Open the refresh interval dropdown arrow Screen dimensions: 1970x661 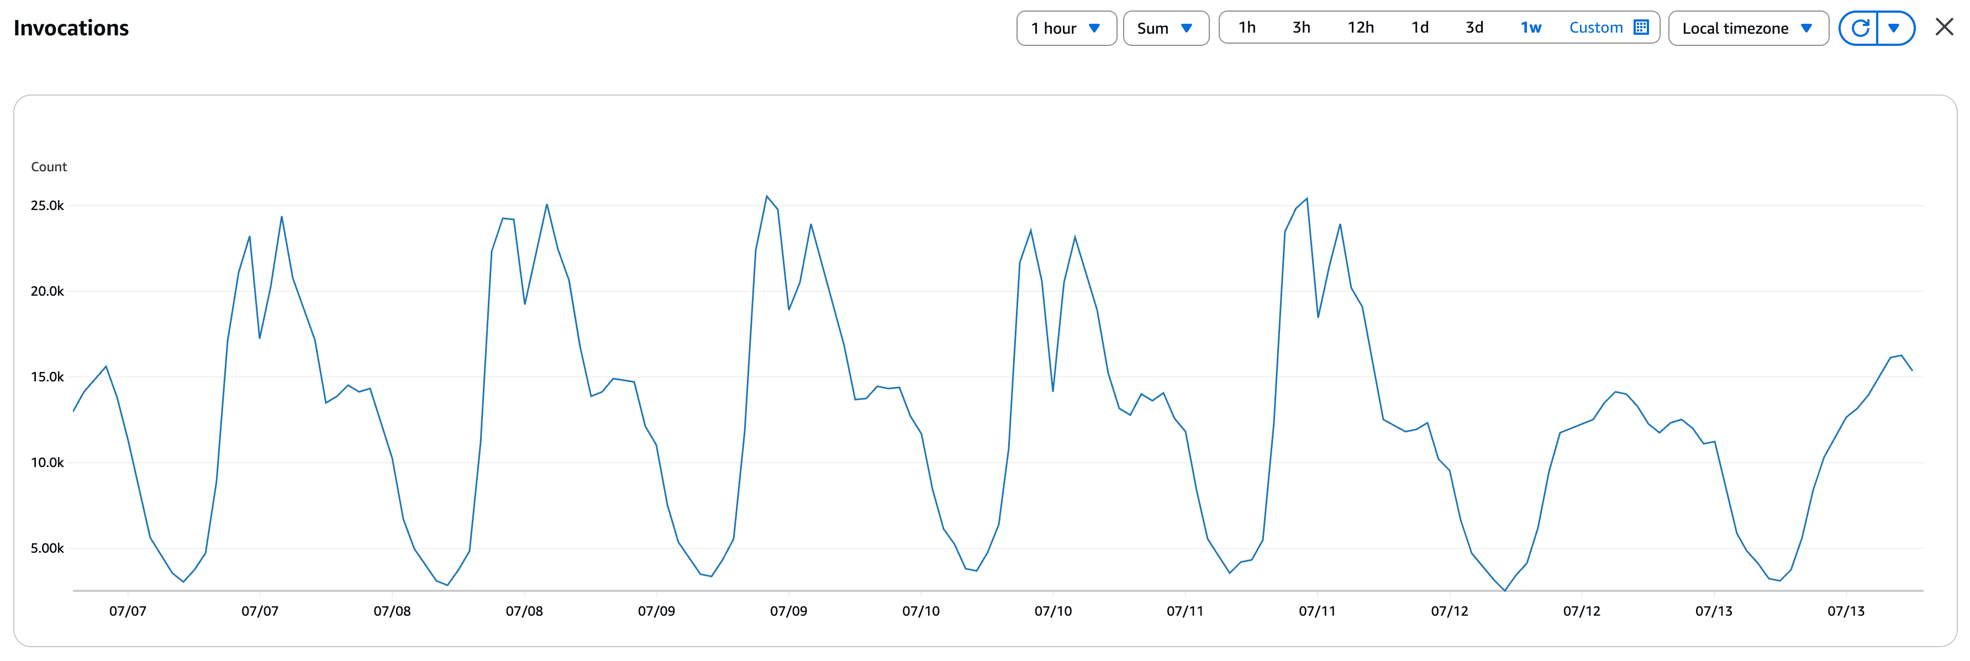(x=1894, y=28)
